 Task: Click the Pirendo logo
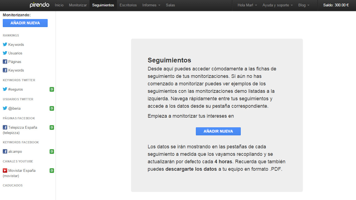click(39, 5)
